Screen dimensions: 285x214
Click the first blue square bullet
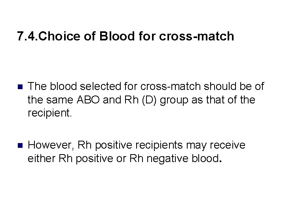point(20,87)
